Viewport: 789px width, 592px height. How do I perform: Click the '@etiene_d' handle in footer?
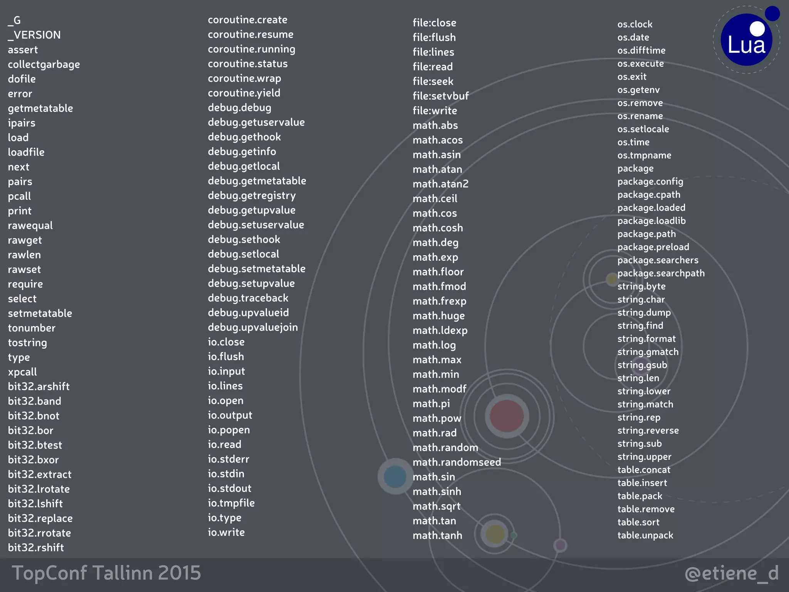pyautogui.click(x=732, y=573)
